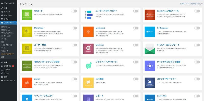Open トランザクション in the sidebar
The width and height of the screenshot is (204, 101).
7,45
